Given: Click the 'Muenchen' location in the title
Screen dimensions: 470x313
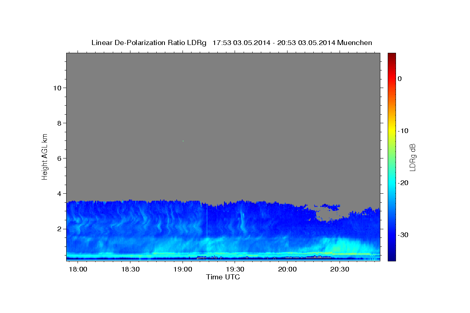Looking at the screenshot, I should pos(355,43).
